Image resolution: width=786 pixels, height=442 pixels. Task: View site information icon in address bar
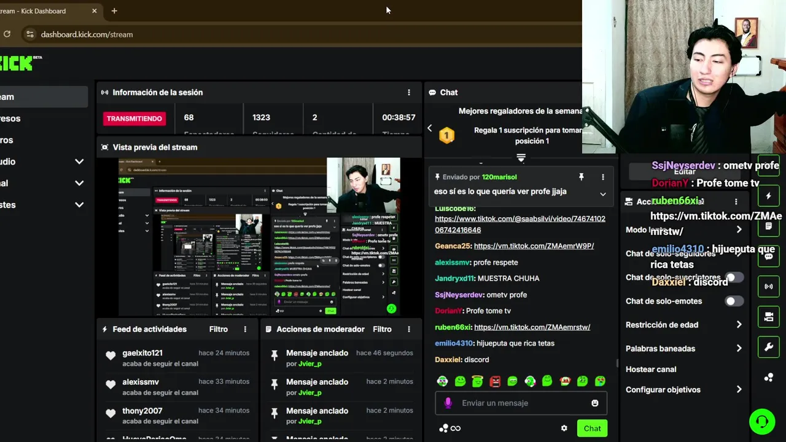[x=29, y=34]
